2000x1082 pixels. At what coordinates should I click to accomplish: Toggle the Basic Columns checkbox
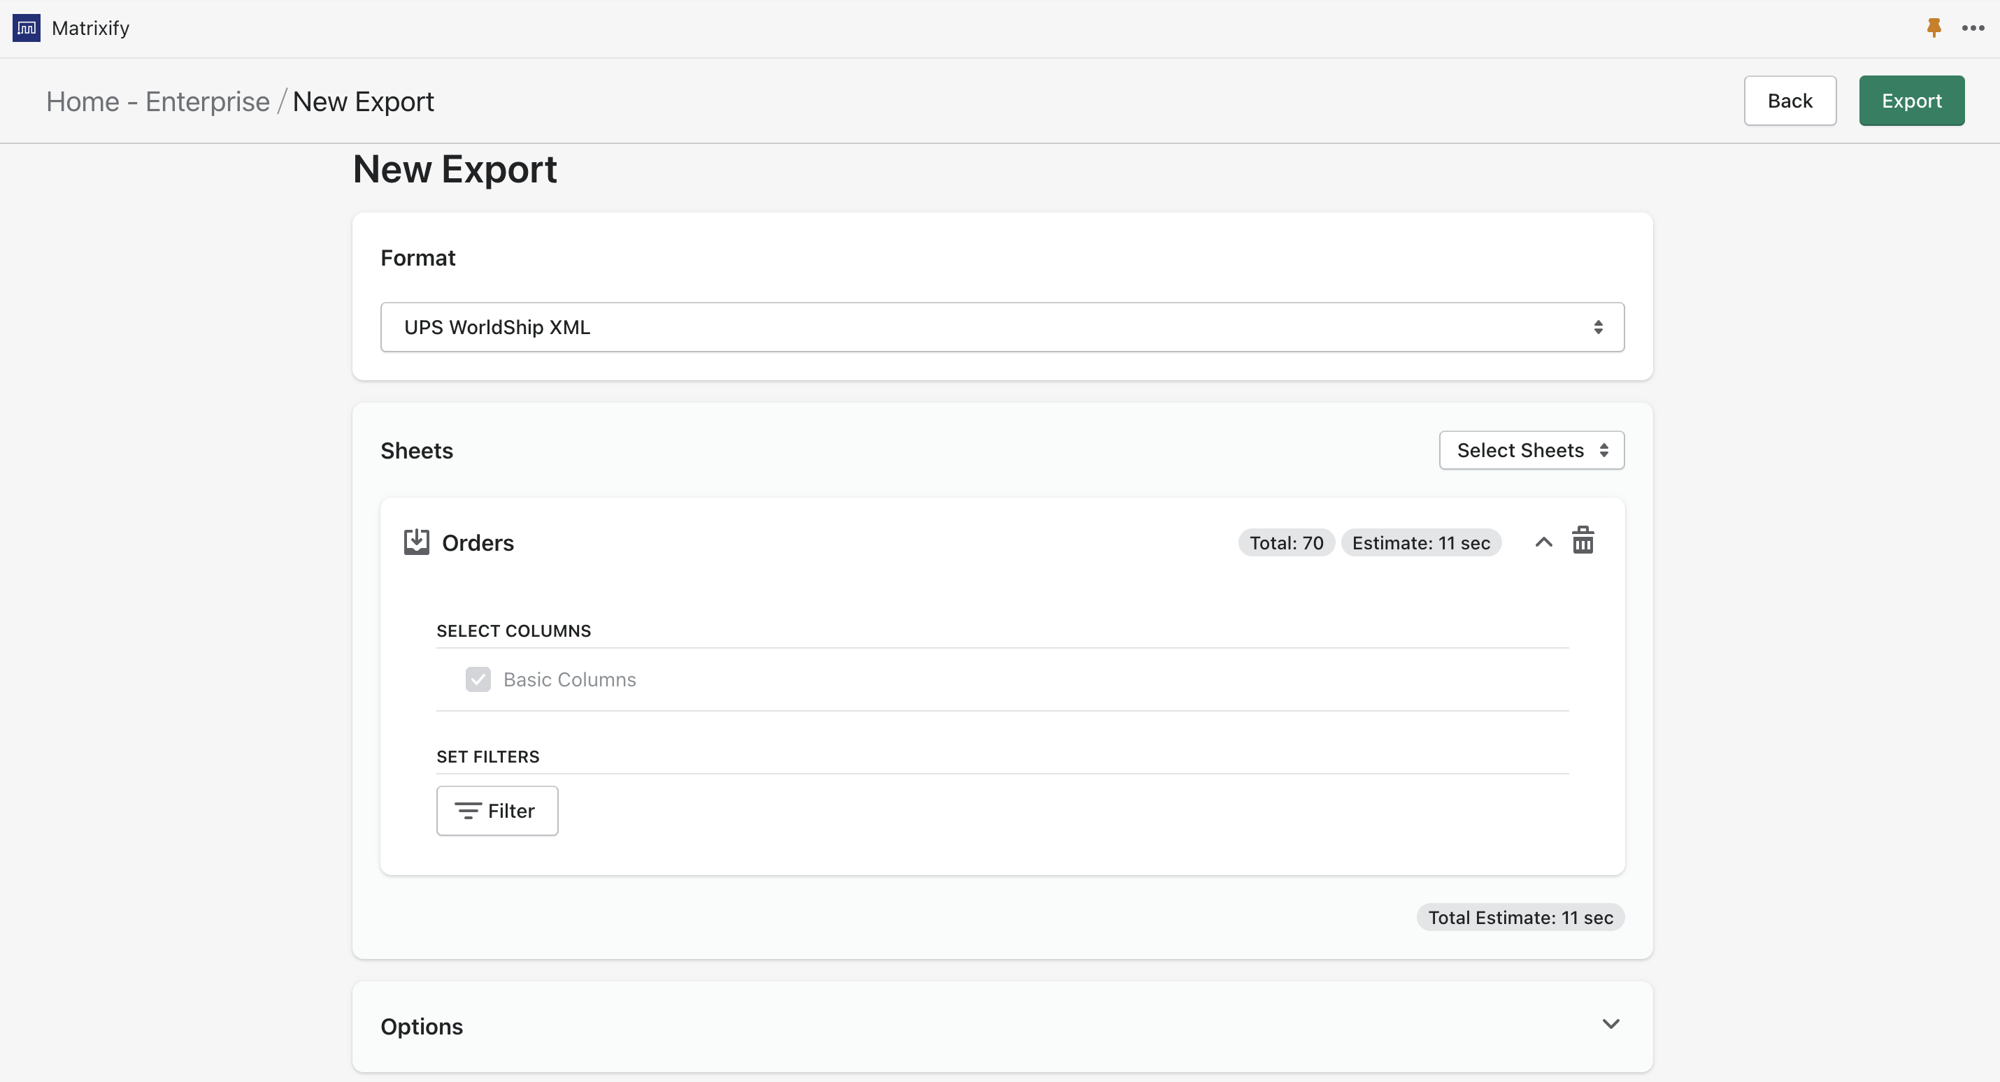[478, 679]
